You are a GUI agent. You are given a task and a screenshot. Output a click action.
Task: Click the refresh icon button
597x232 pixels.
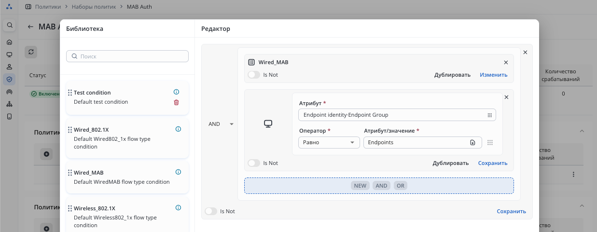click(x=30, y=52)
